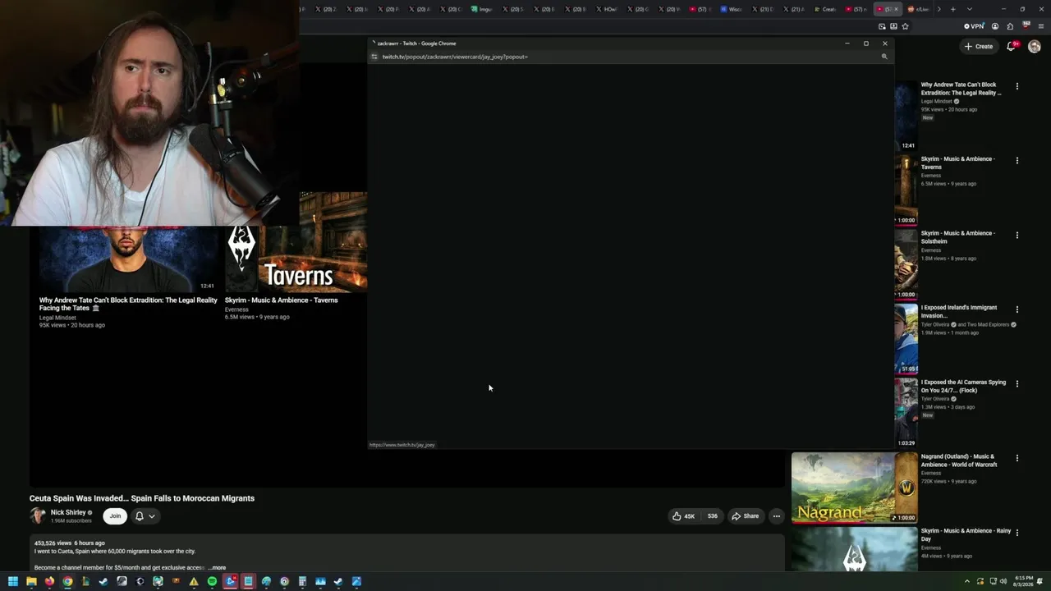Open browser extensions puzzle icon
1051x591 pixels.
coord(1010,26)
